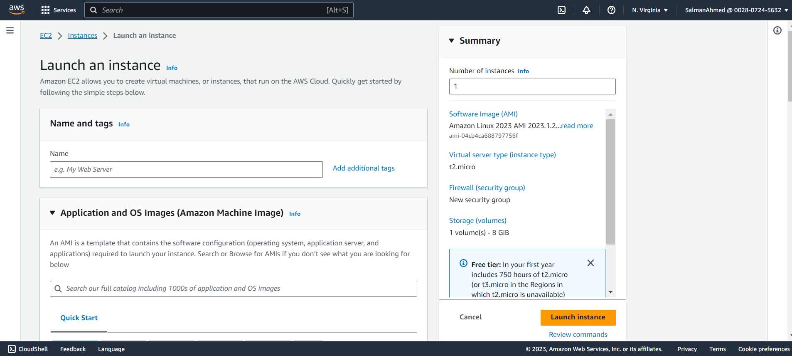The width and height of the screenshot is (792, 356).
Task: Open Cookie preferences
Action: (x=764, y=349)
